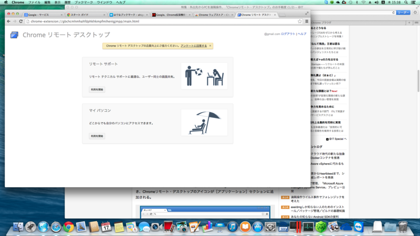
Task: Click the Chrome Remote Desktop logo icon
Action: coord(15,35)
